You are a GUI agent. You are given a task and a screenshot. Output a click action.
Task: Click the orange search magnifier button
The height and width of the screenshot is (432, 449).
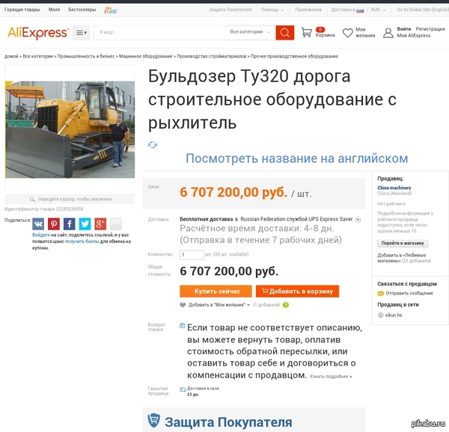[x=284, y=33]
